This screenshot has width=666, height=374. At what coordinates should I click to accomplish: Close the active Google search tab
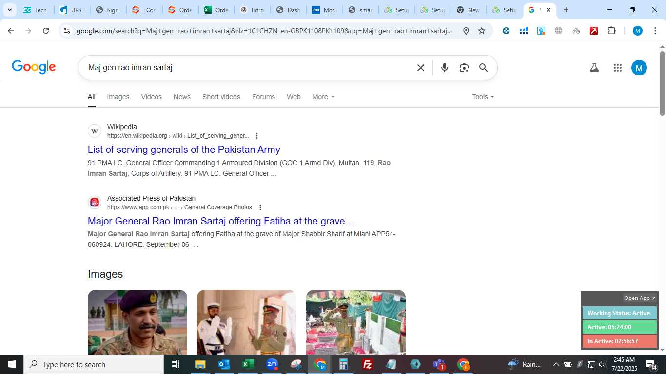[548, 10]
